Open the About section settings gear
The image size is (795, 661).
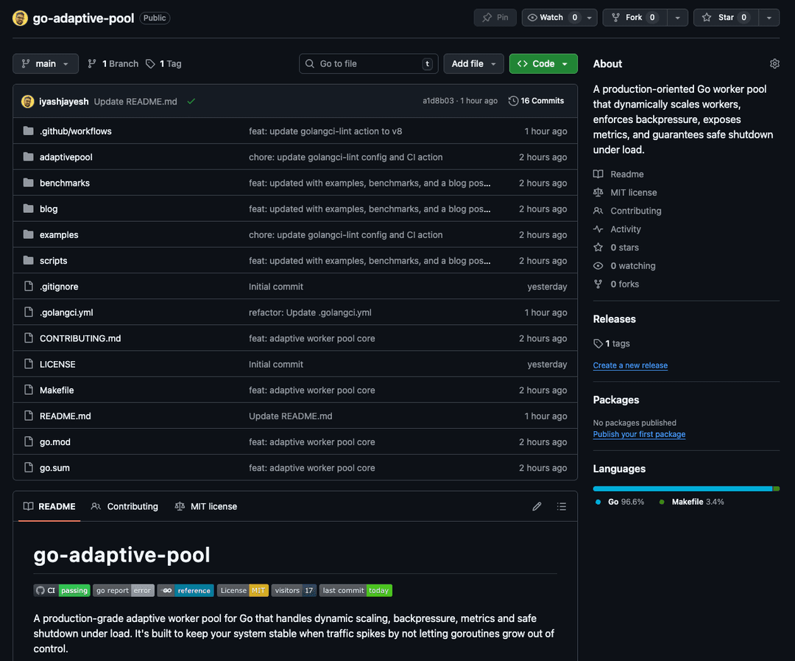pos(774,63)
